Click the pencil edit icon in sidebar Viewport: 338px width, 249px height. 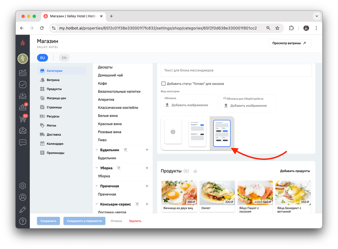23,209
